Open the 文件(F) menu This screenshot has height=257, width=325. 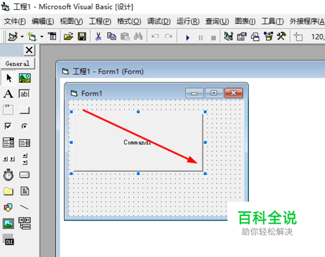click(x=15, y=21)
